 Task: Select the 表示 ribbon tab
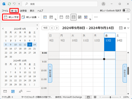32,11
